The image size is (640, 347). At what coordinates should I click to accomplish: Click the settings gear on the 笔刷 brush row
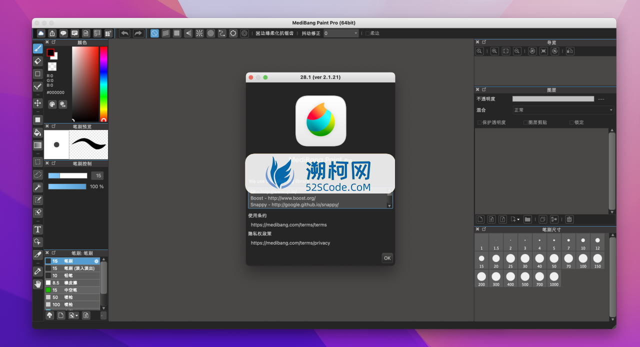(x=96, y=261)
